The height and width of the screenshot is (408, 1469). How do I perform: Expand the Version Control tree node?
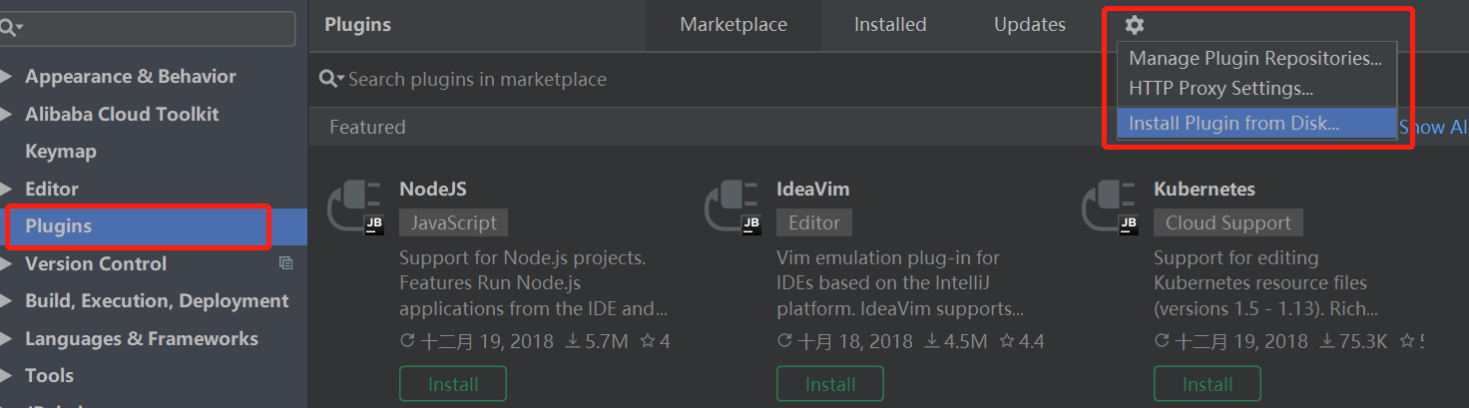(8, 263)
